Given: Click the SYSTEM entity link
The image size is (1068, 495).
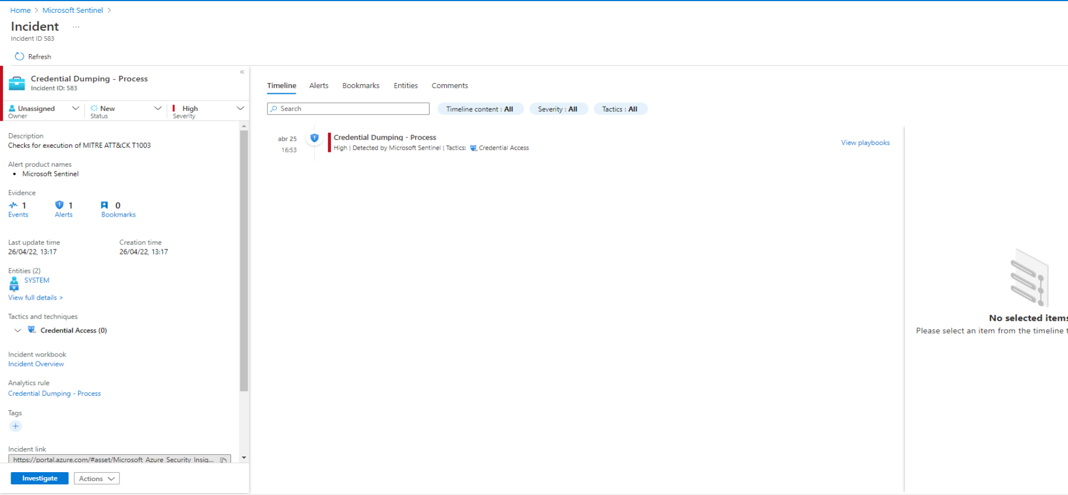Looking at the screenshot, I should [x=37, y=280].
